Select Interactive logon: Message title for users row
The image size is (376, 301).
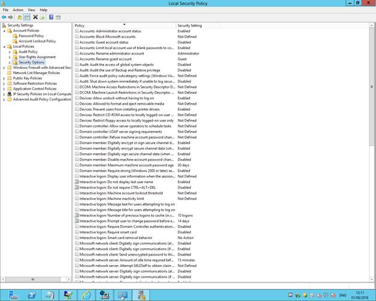coord(128,210)
